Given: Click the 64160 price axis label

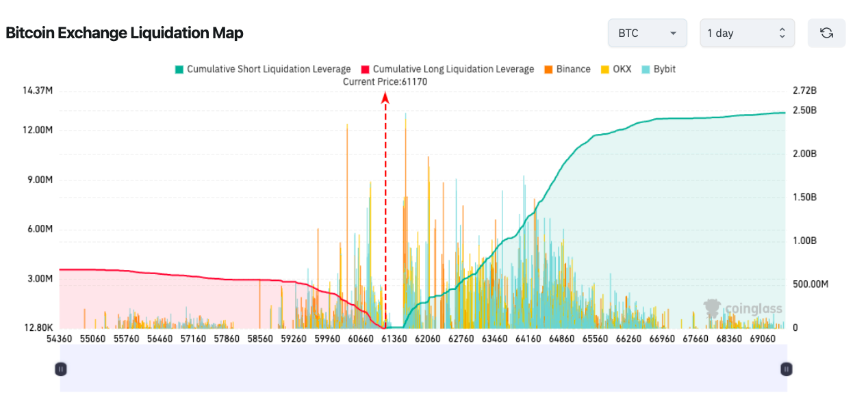Looking at the screenshot, I should [528, 339].
